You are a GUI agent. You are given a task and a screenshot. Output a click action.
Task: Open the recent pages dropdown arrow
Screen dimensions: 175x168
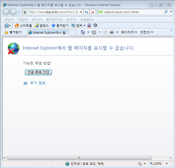pyautogui.click(x=19, y=12)
